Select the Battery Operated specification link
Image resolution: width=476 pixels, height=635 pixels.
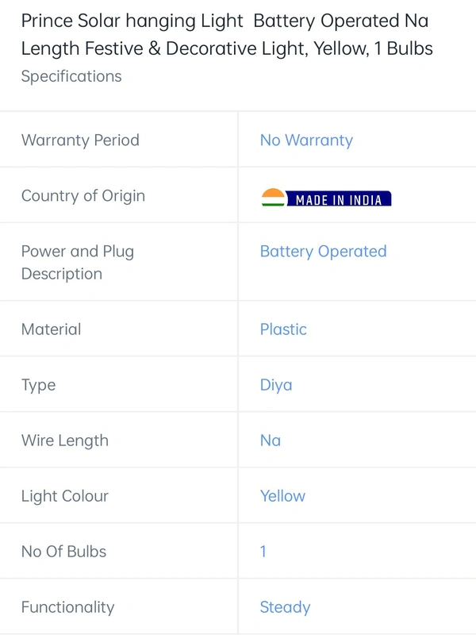tap(323, 252)
